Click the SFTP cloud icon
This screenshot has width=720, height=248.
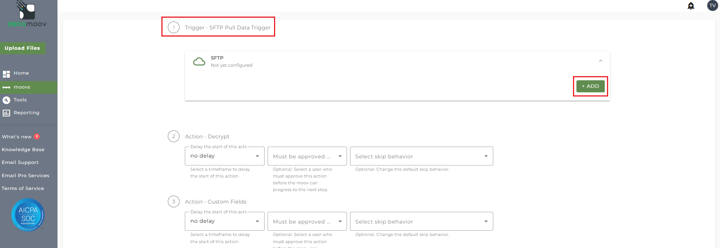point(199,61)
